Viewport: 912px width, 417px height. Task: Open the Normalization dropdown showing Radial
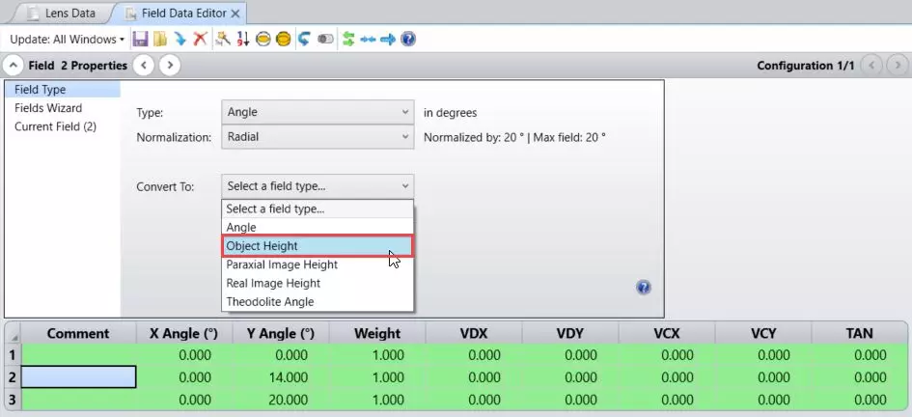(318, 137)
